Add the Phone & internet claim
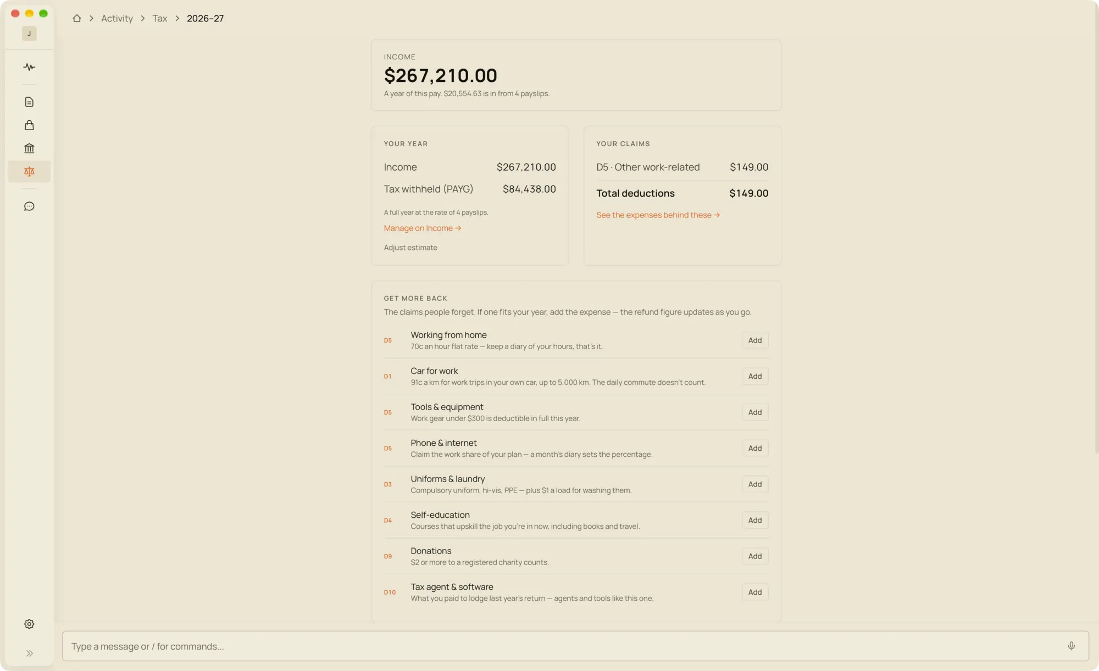 (x=755, y=448)
